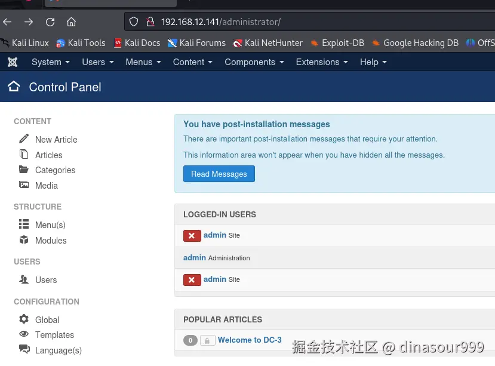View insecure connection padlock icon

(x=150, y=21)
